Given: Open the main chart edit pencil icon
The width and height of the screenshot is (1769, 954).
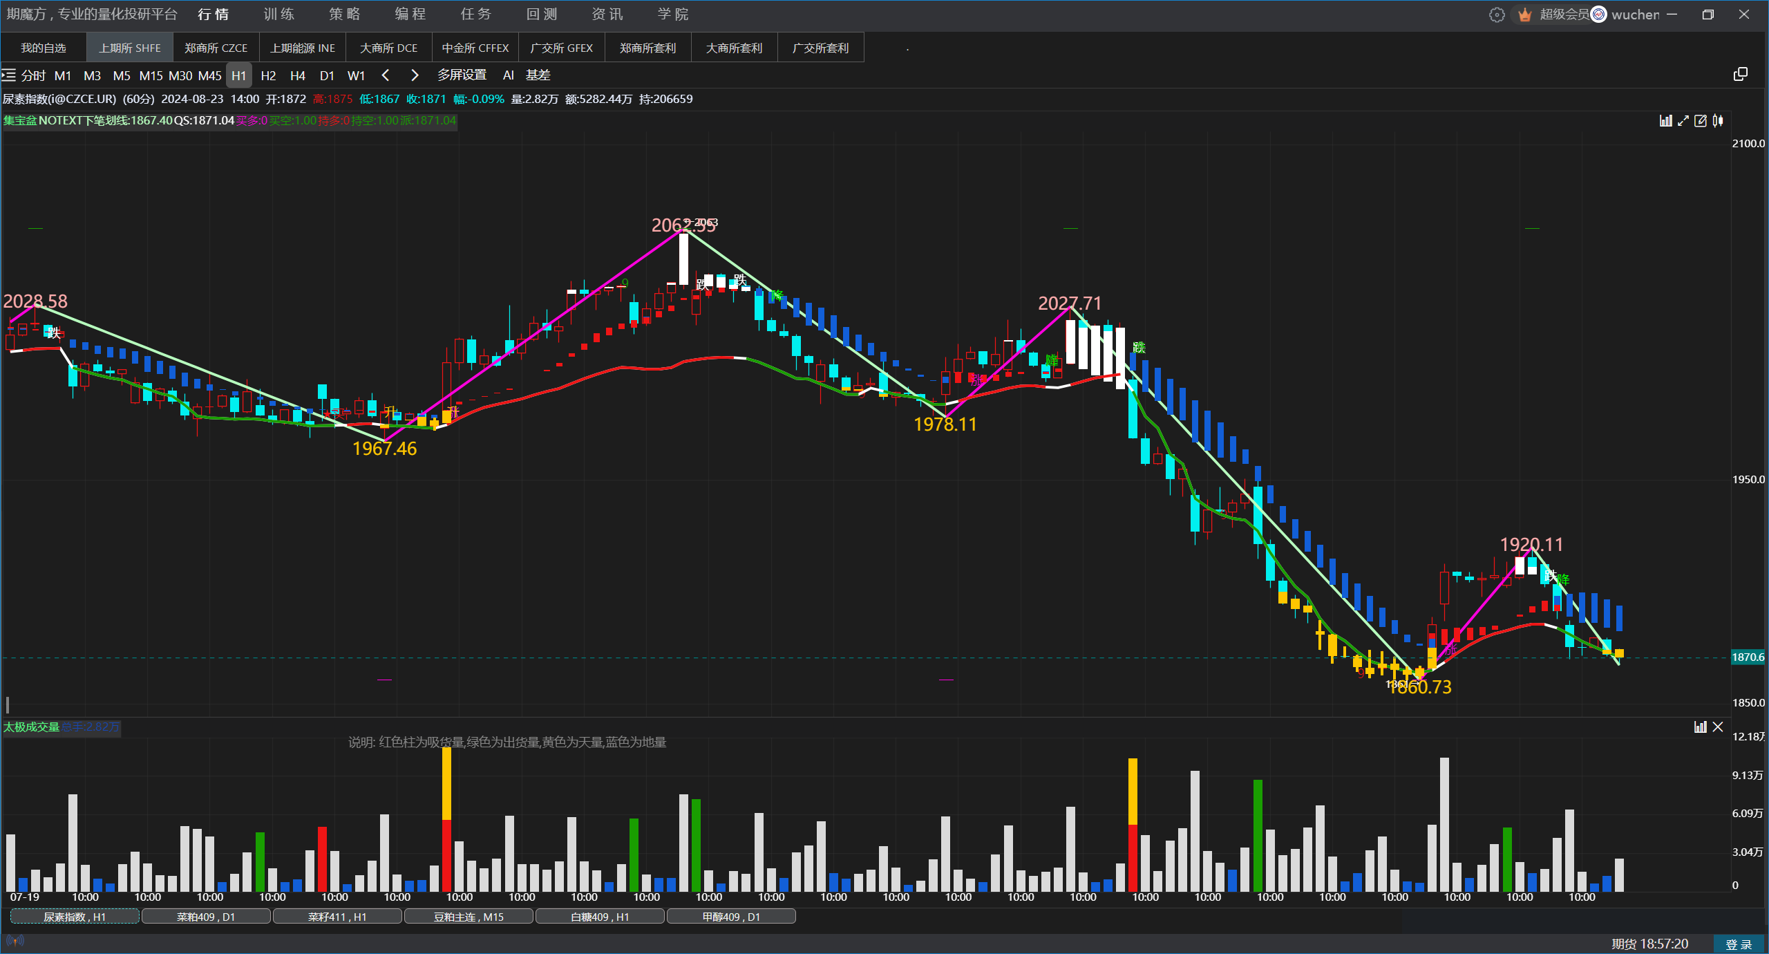Looking at the screenshot, I should click(1701, 121).
